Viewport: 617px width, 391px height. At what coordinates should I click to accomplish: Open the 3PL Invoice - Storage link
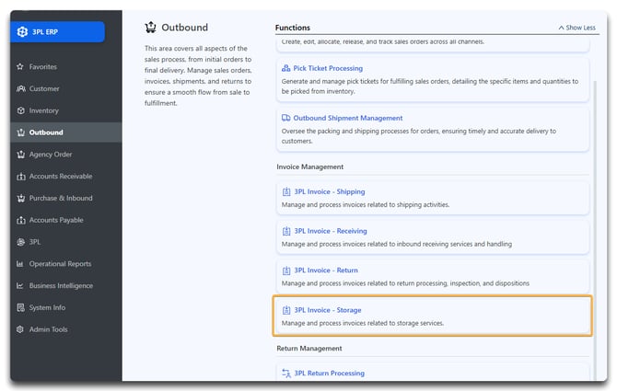coord(327,310)
